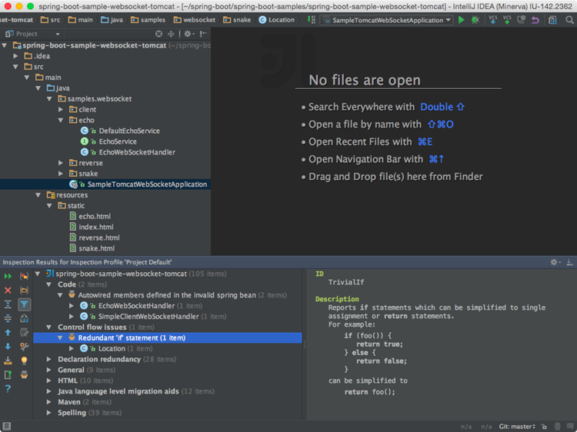The image size is (577, 432).
Task: Open the Project Structure toolbar icon
Action: click(552, 20)
